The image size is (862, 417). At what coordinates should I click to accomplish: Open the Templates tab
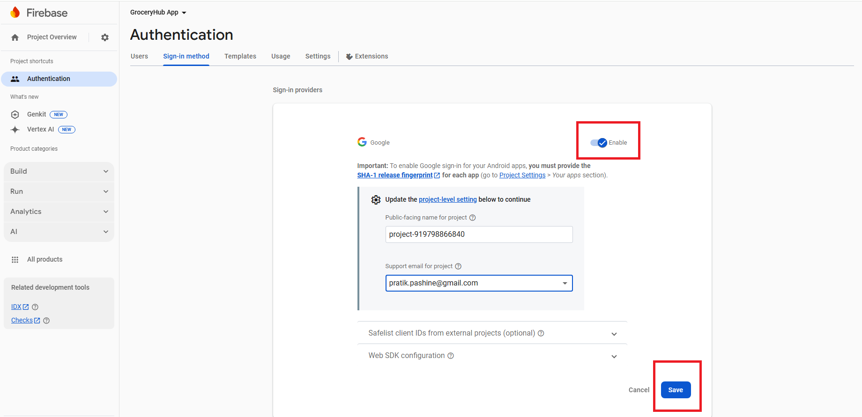point(240,57)
